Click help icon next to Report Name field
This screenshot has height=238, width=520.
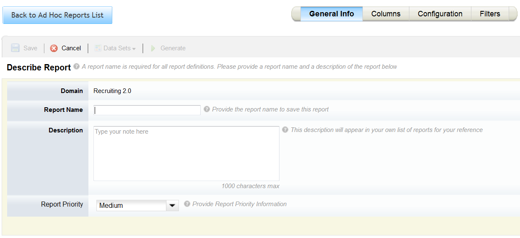pyautogui.click(x=207, y=109)
